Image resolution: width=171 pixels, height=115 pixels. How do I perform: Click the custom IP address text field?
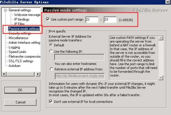[x=79, y=57]
